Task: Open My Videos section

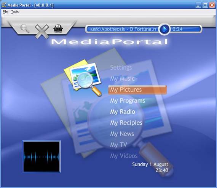Action: point(124,156)
